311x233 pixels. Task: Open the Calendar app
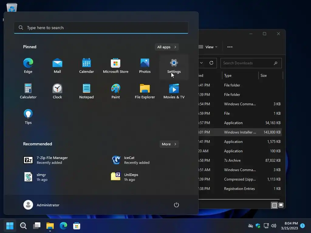[x=87, y=66]
